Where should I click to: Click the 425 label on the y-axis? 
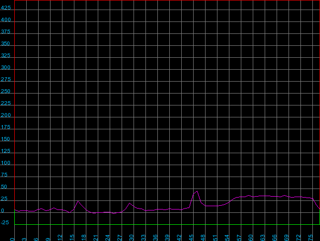6,8
